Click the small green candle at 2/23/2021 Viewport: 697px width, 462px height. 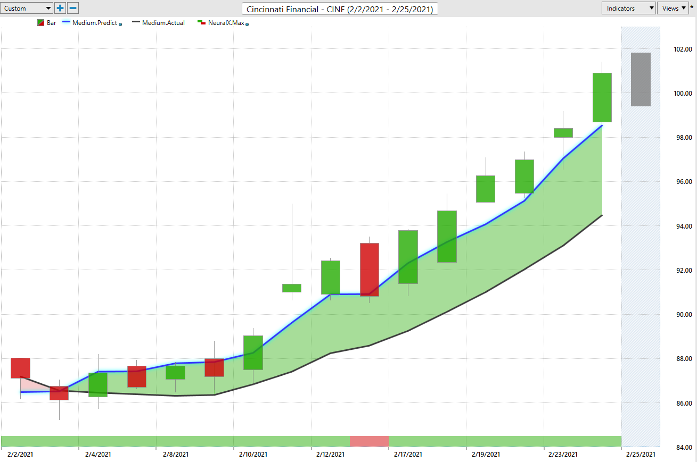pos(563,132)
